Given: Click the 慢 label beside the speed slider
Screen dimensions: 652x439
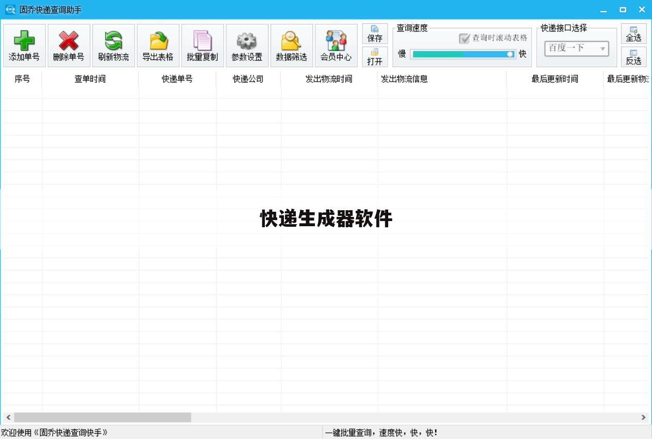Looking at the screenshot, I should [402, 54].
